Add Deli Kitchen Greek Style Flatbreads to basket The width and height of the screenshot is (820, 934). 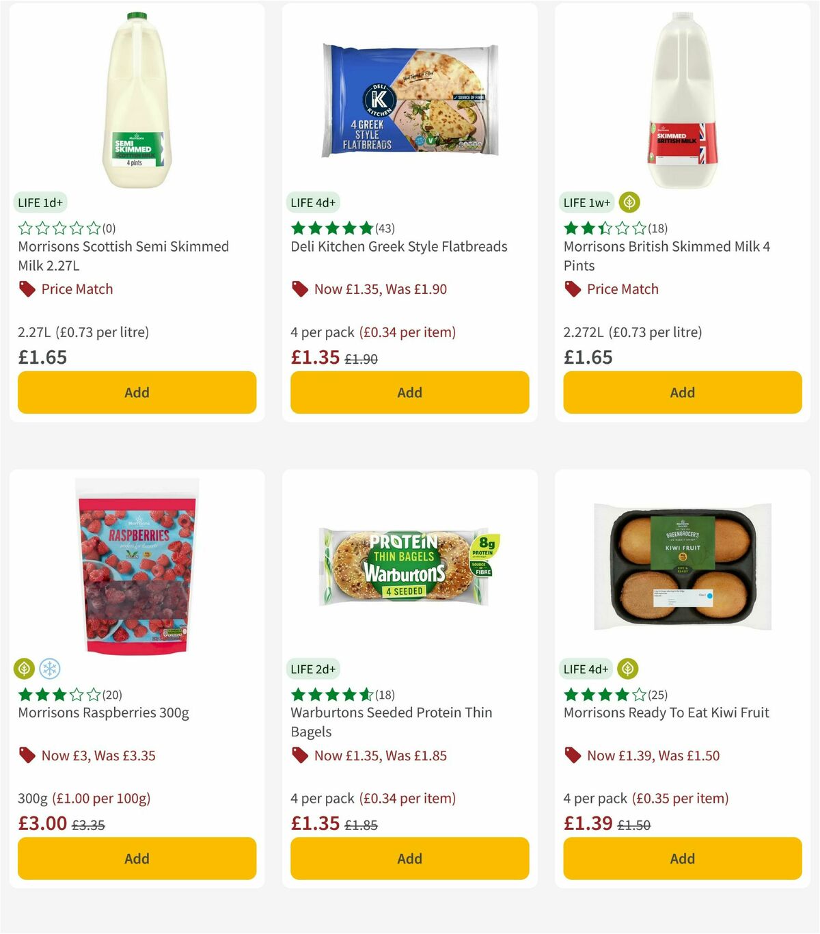pos(409,392)
